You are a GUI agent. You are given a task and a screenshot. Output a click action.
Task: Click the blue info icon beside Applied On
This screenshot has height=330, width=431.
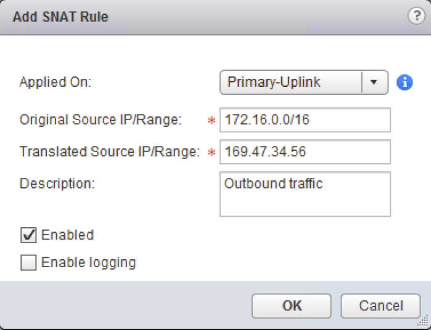pyautogui.click(x=404, y=82)
